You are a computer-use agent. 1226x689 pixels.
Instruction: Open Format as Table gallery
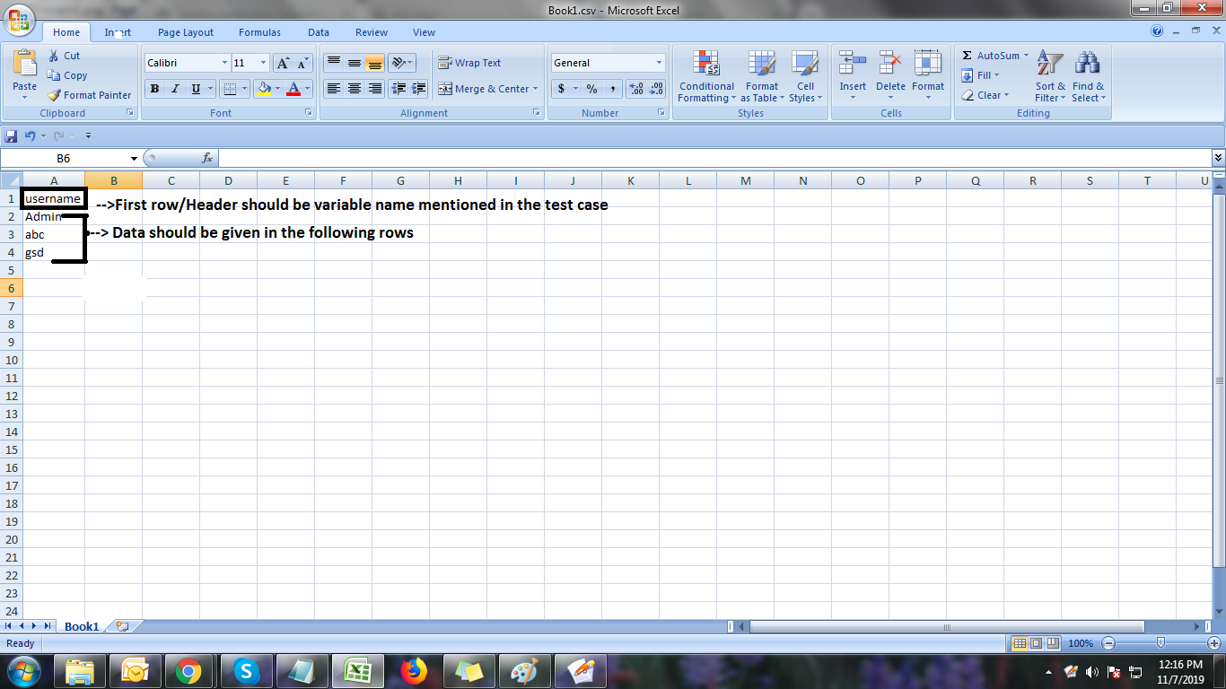coord(762,77)
